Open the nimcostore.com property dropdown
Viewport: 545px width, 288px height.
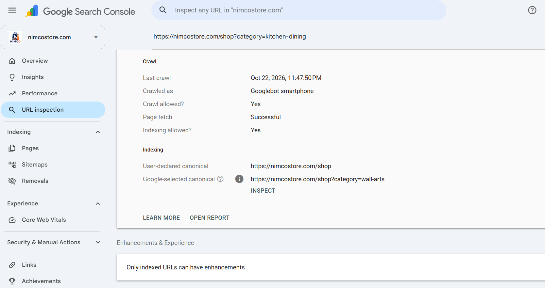pyautogui.click(x=53, y=37)
